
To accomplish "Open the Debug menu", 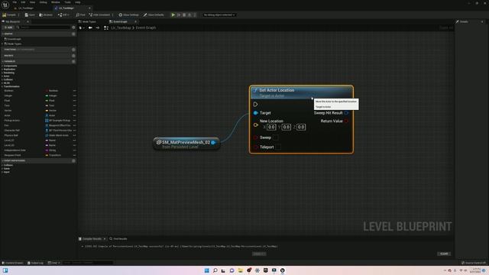I will (43, 2).
